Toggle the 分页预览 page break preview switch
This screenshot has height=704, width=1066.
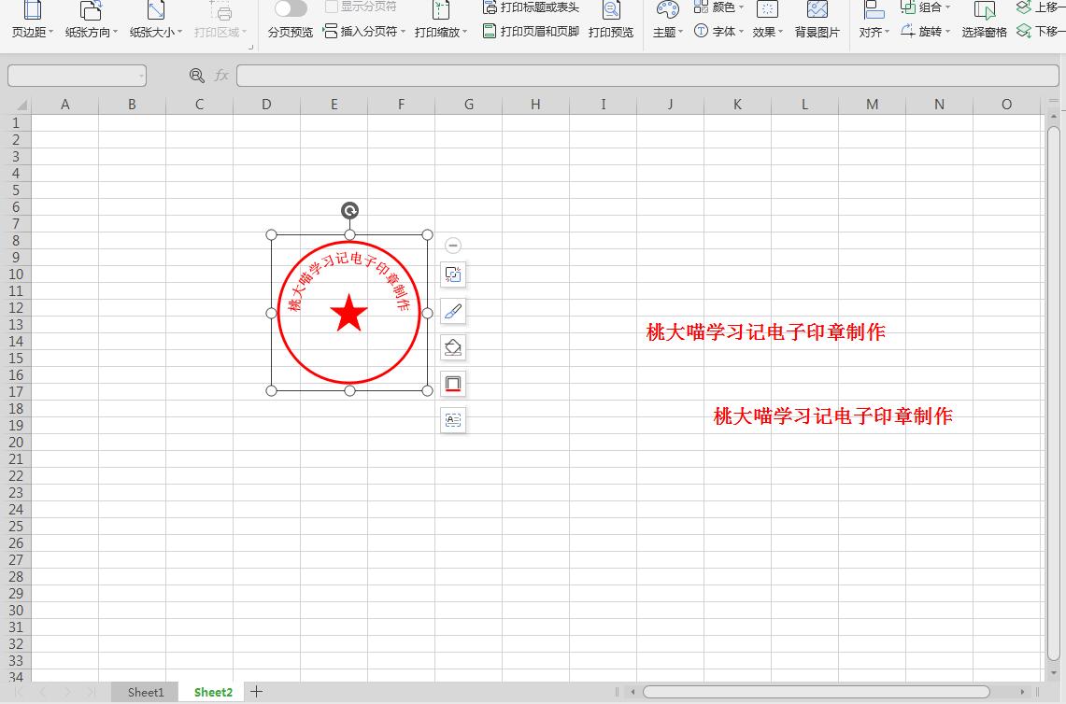coord(291,9)
